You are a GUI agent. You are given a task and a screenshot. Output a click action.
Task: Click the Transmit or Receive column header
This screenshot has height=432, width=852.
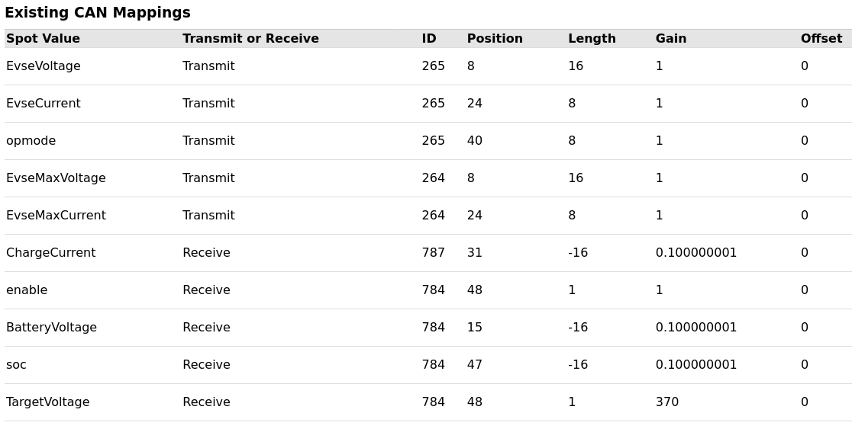(250, 39)
